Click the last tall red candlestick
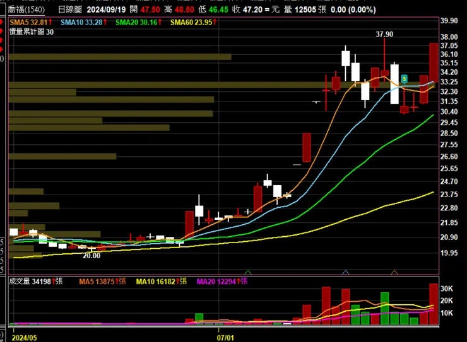 [434, 63]
